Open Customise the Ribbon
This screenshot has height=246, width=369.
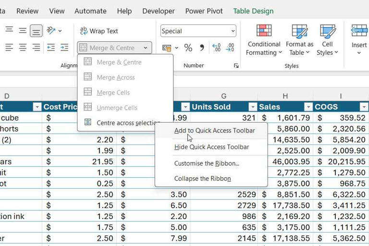pyautogui.click(x=211, y=163)
